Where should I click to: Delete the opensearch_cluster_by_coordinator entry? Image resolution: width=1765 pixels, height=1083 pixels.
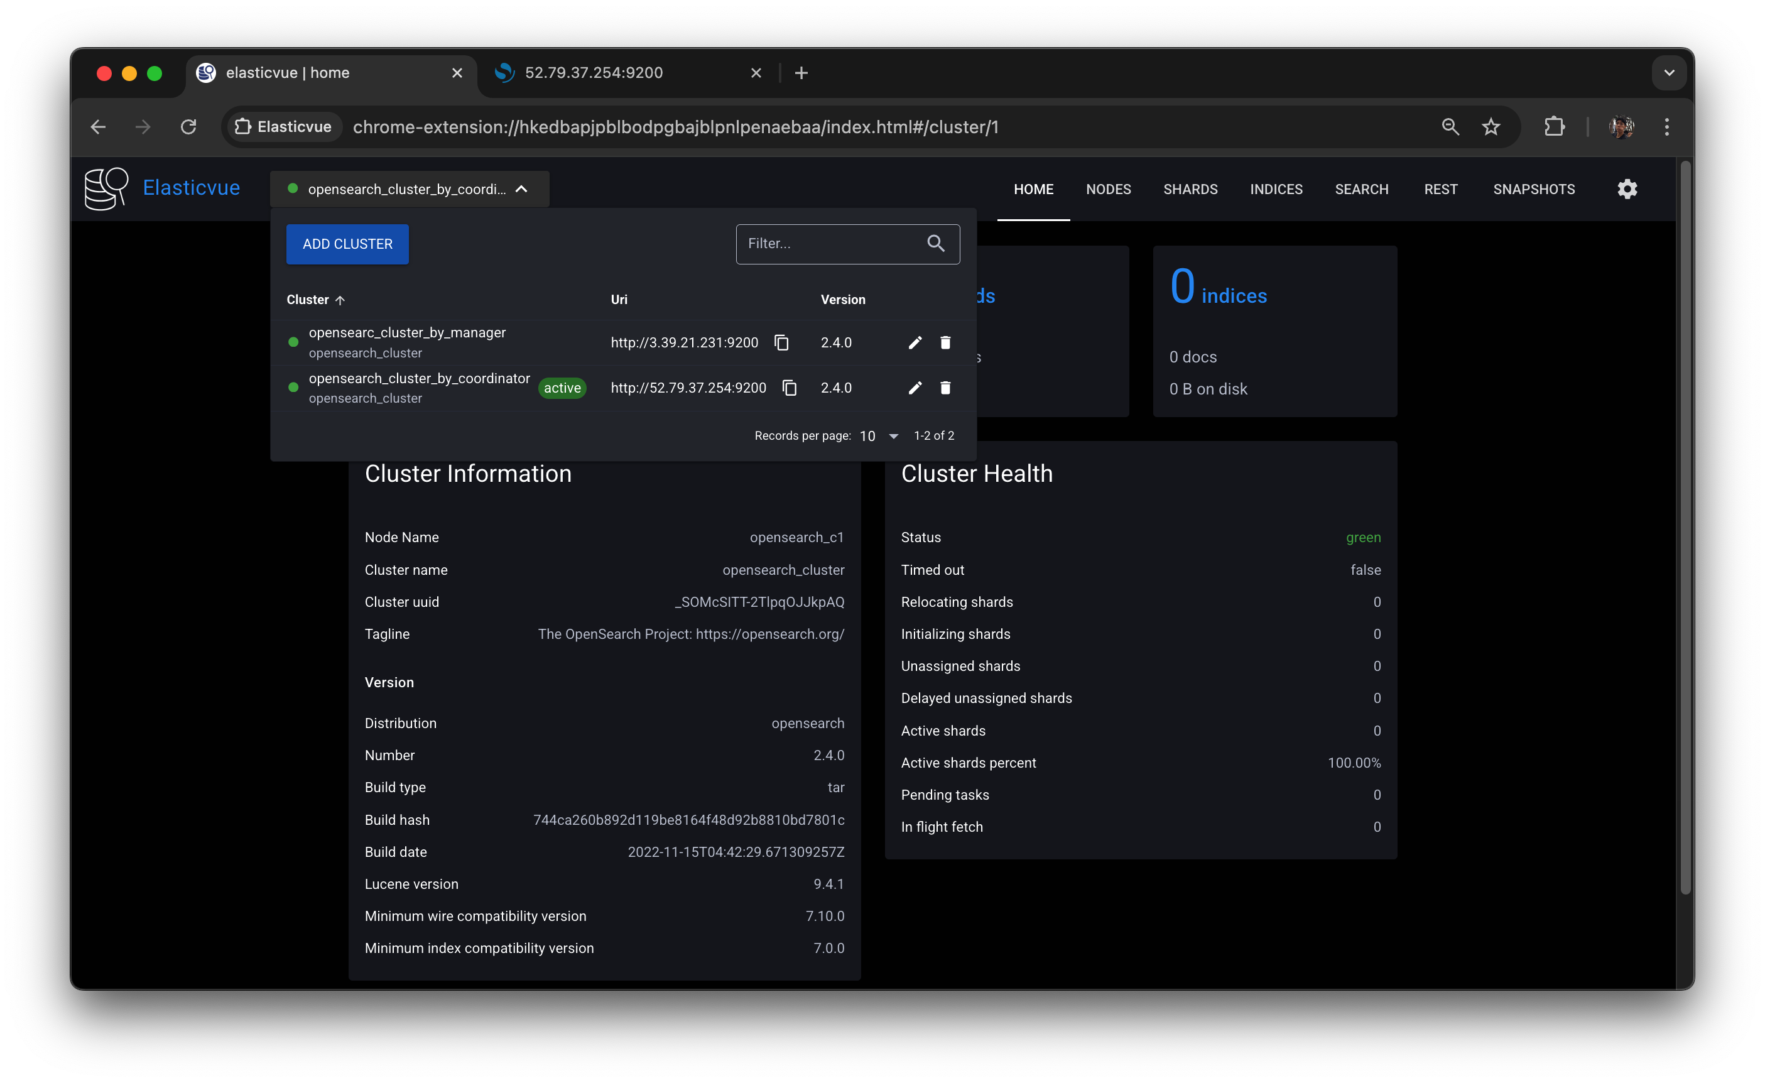coord(945,388)
